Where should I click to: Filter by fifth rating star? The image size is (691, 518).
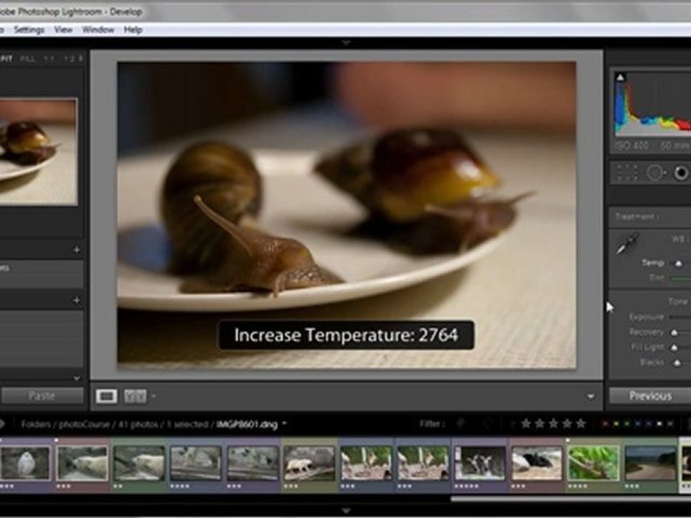pyautogui.click(x=582, y=424)
